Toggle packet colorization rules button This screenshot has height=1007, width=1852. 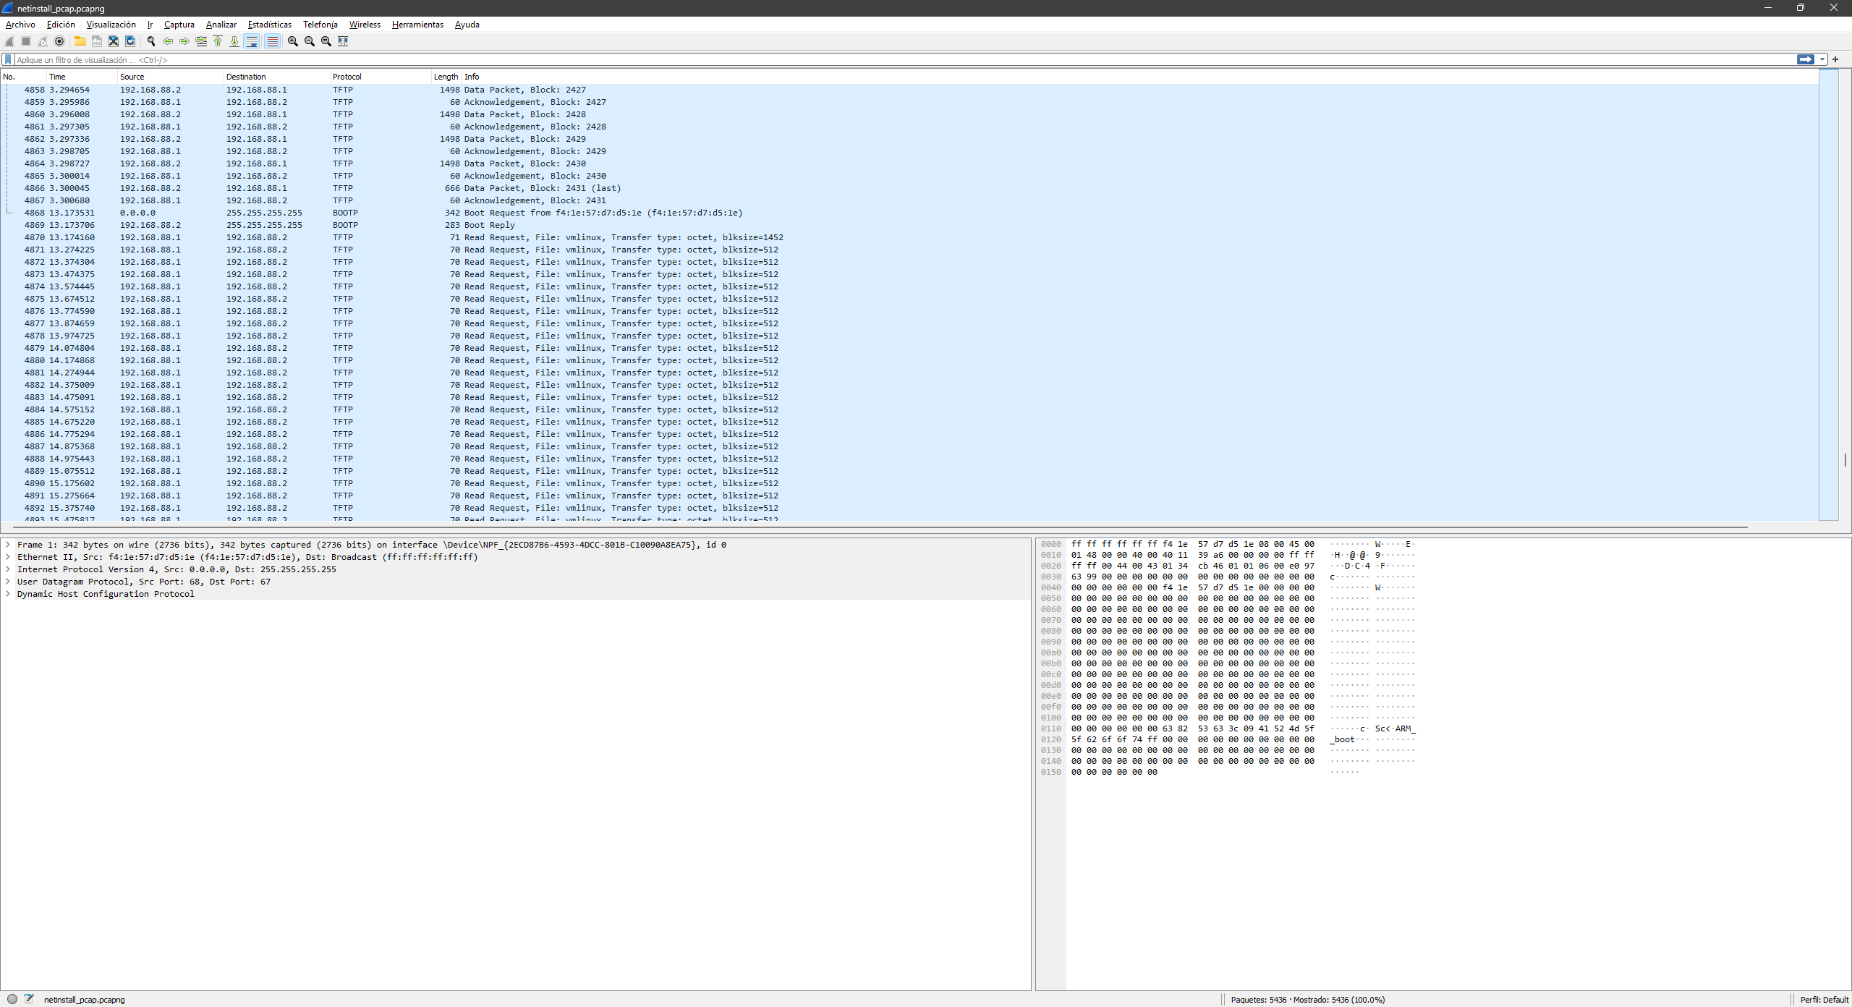[x=272, y=41]
